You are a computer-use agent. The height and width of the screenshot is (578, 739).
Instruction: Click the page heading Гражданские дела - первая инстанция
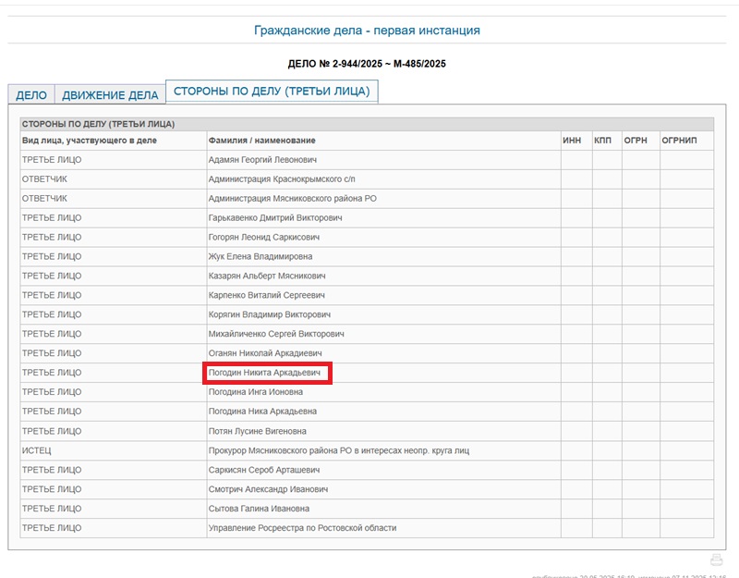point(367,31)
